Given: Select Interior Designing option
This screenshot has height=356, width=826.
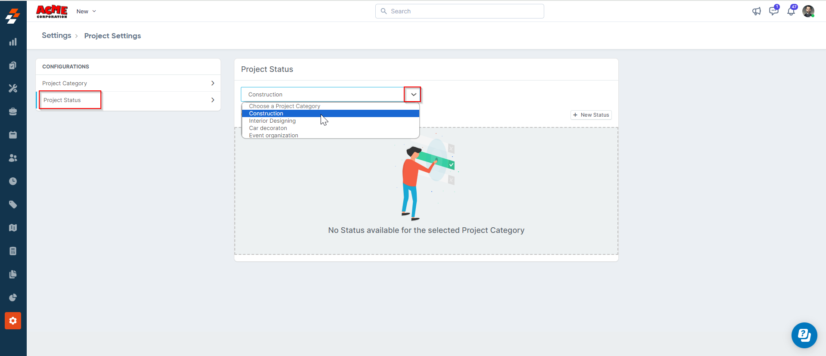Looking at the screenshot, I should click(x=330, y=121).
